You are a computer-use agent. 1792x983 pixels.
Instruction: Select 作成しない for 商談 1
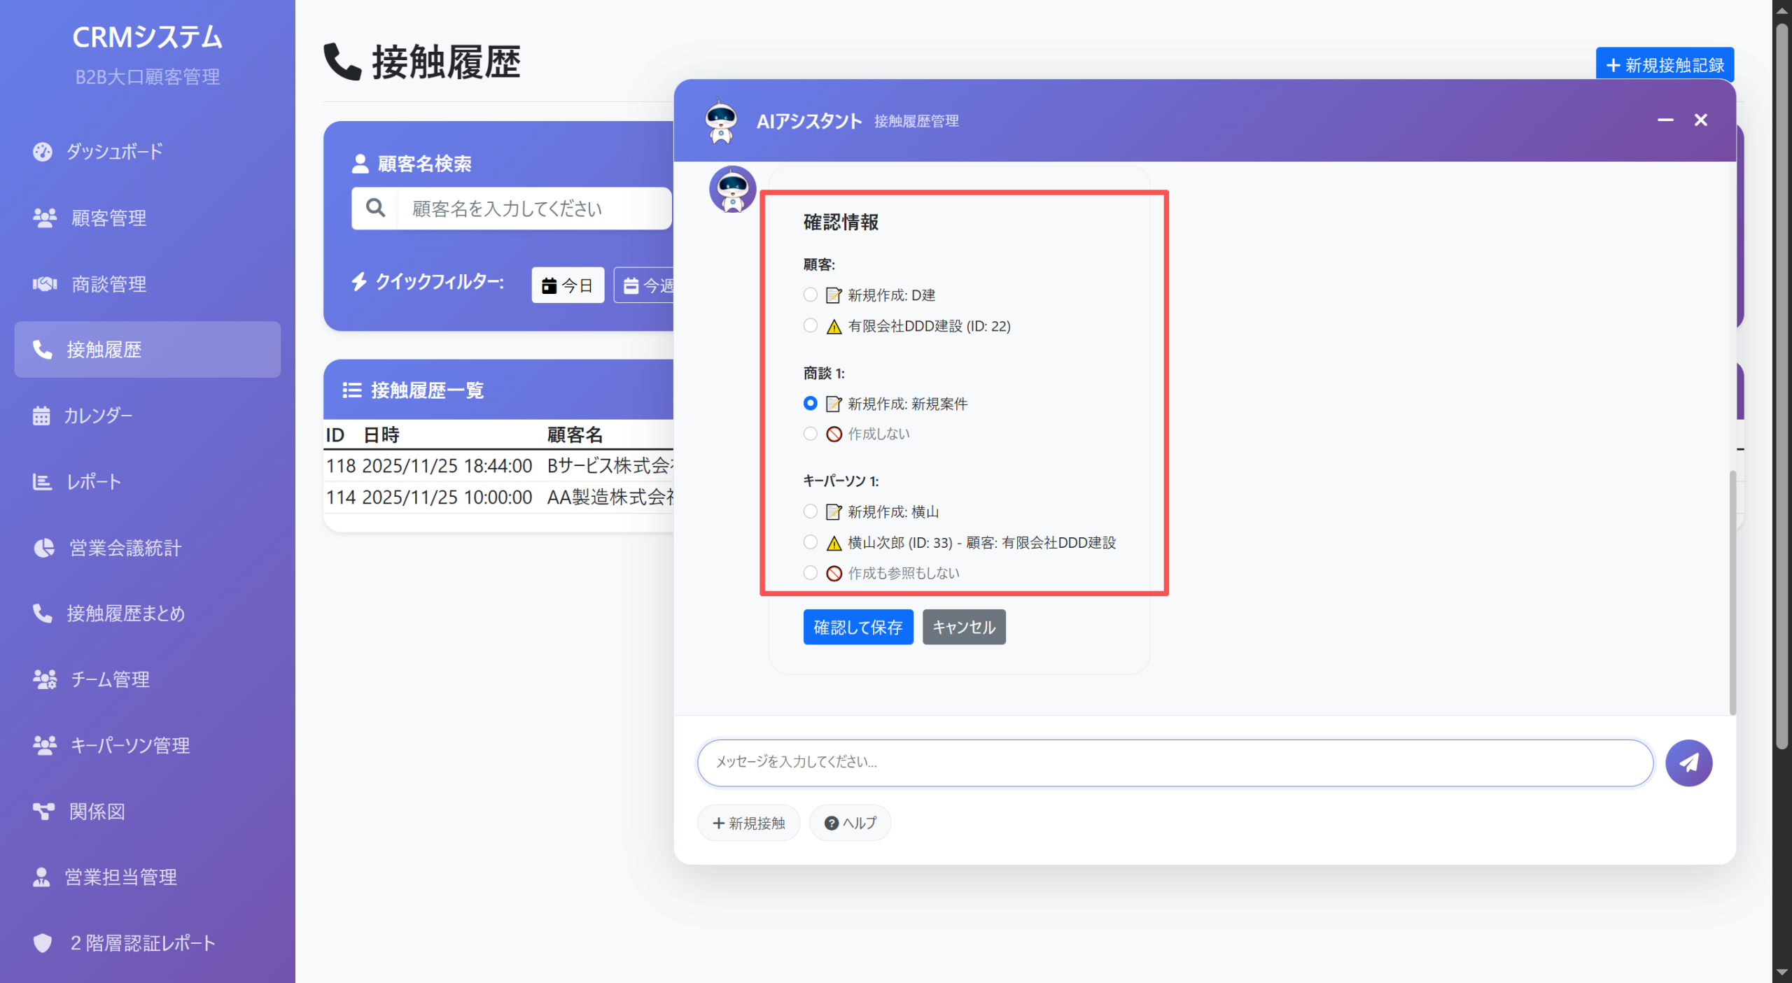coord(811,434)
